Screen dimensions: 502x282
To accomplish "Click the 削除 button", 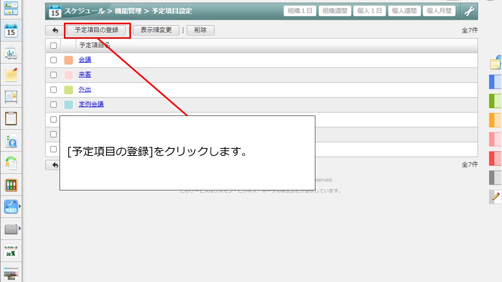I will tap(200, 30).
